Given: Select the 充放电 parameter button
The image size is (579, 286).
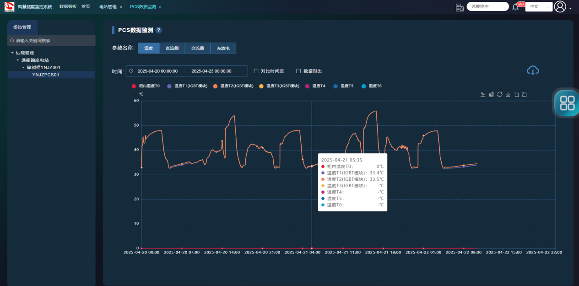Looking at the screenshot, I should tap(223, 48).
